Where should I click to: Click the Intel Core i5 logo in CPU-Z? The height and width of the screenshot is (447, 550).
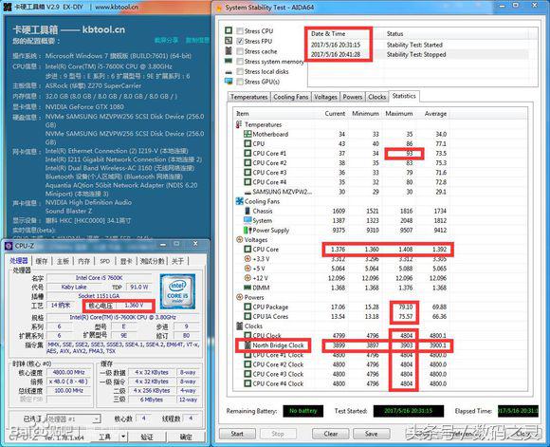(177, 291)
